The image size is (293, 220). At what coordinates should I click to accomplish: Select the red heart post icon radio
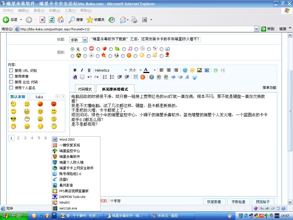(x=98, y=49)
